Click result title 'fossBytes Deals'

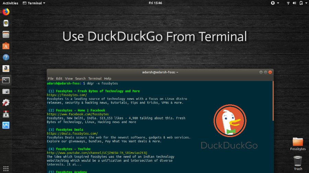click(70, 130)
